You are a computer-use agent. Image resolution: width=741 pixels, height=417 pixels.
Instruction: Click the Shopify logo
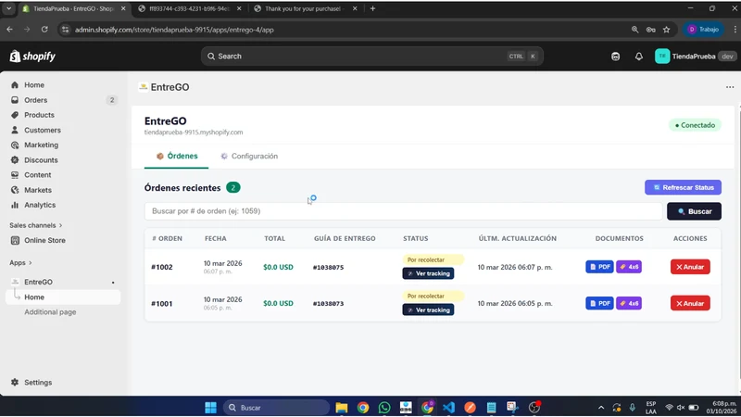tap(32, 57)
